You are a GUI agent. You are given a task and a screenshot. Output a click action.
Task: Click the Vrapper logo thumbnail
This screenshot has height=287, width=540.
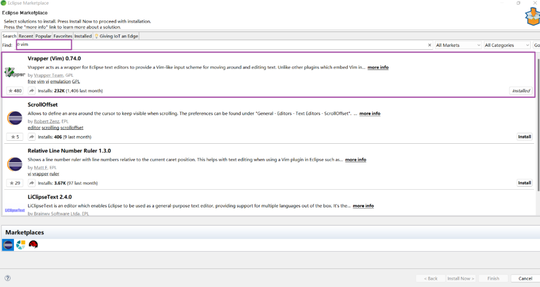click(x=15, y=72)
